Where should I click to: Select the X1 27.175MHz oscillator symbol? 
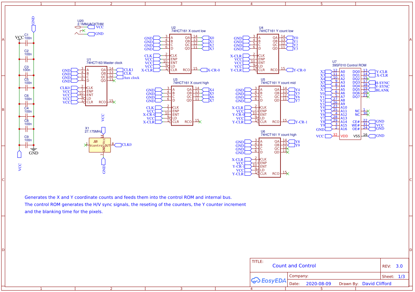point(100,145)
